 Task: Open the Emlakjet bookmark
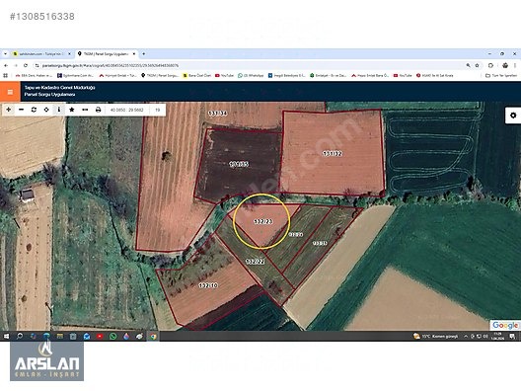(x=328, y=76)
